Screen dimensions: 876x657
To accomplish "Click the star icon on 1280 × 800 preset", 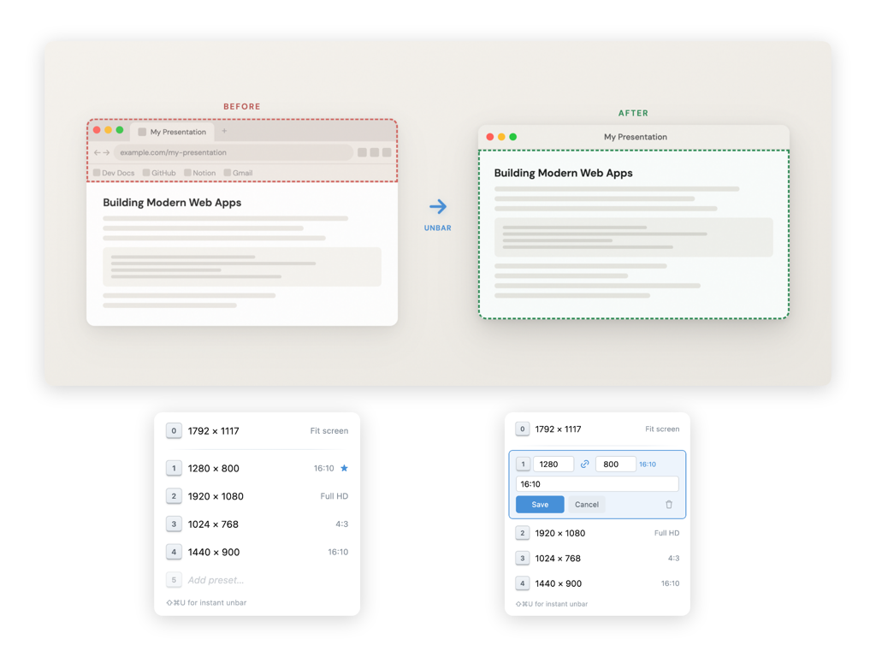I will [344, 468].
